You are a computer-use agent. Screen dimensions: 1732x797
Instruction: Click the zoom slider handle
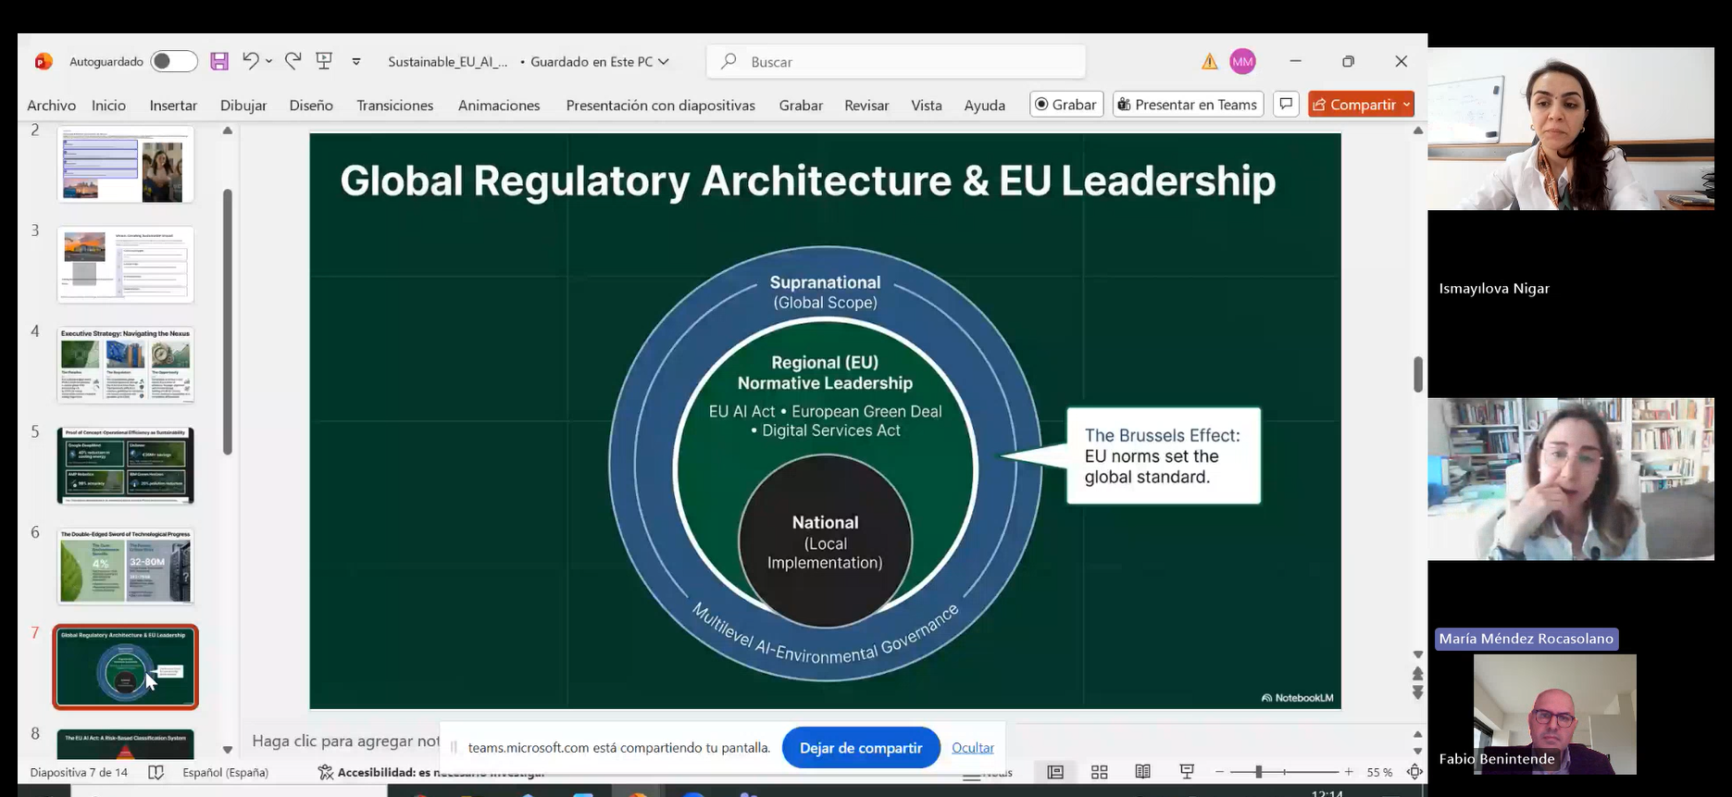tap(1258, 772)
